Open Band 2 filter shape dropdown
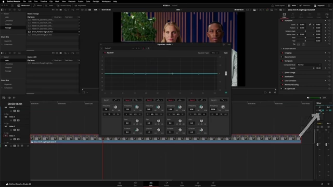 137,100
